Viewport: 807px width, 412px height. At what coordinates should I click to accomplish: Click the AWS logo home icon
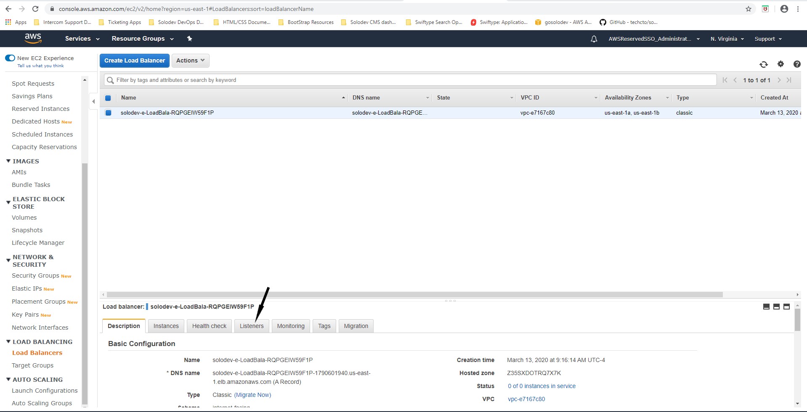pos(33,38)
